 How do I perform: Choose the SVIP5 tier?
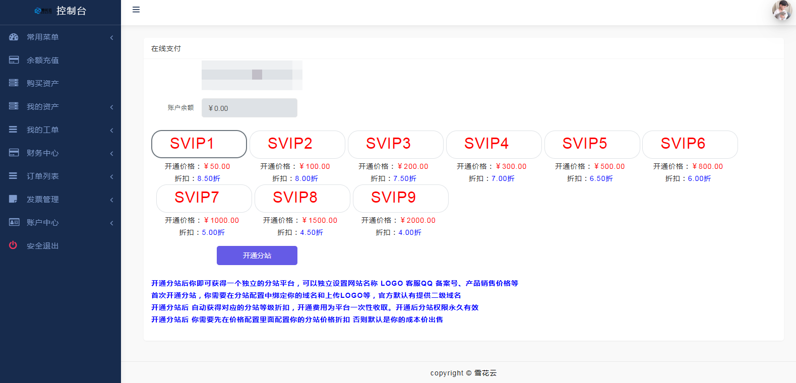click(x=592, y=144)
